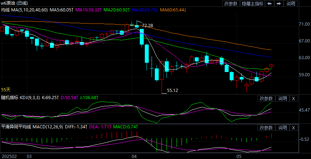Click the left arrow to shift chart back
Viewport: 311px width, 159px height.
pos(270,3)
